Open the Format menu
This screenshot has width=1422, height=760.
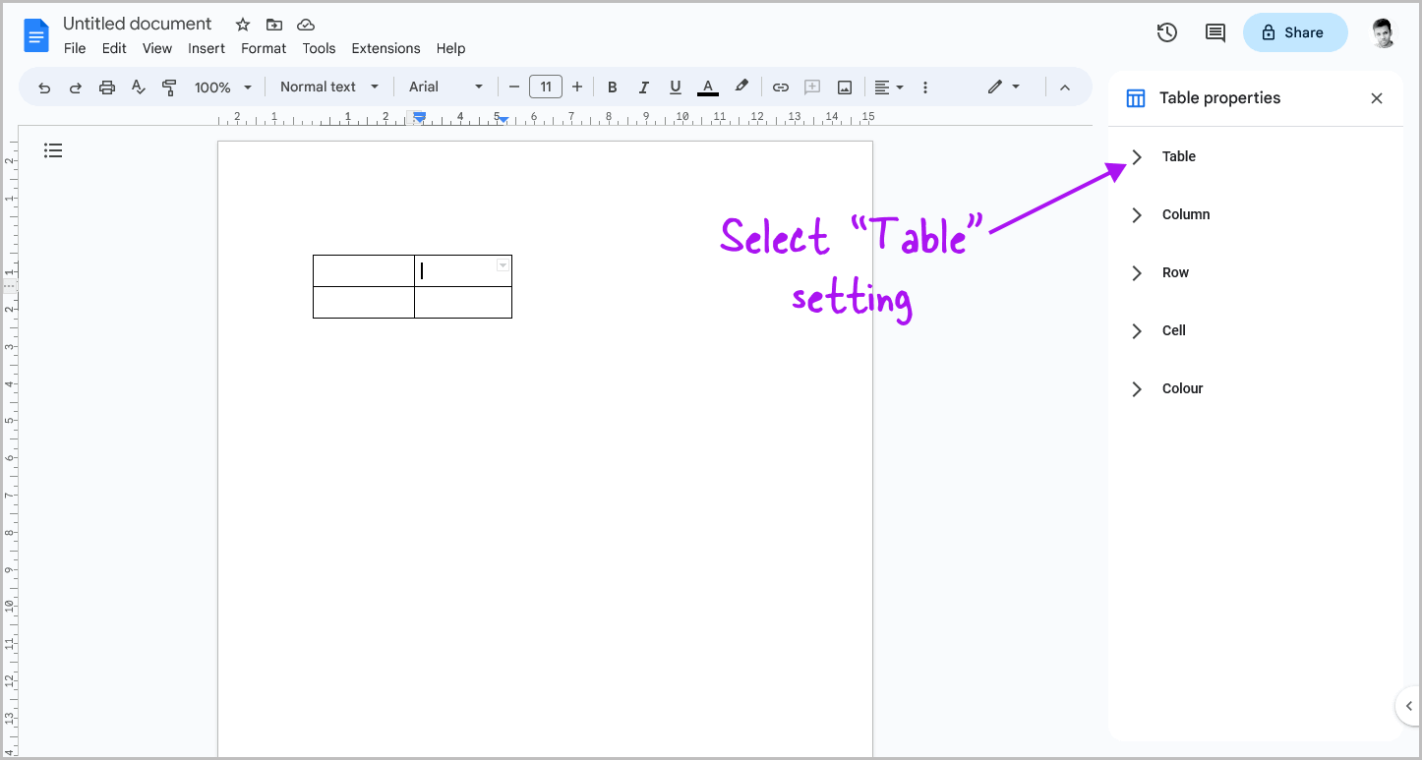click(264, 48)
